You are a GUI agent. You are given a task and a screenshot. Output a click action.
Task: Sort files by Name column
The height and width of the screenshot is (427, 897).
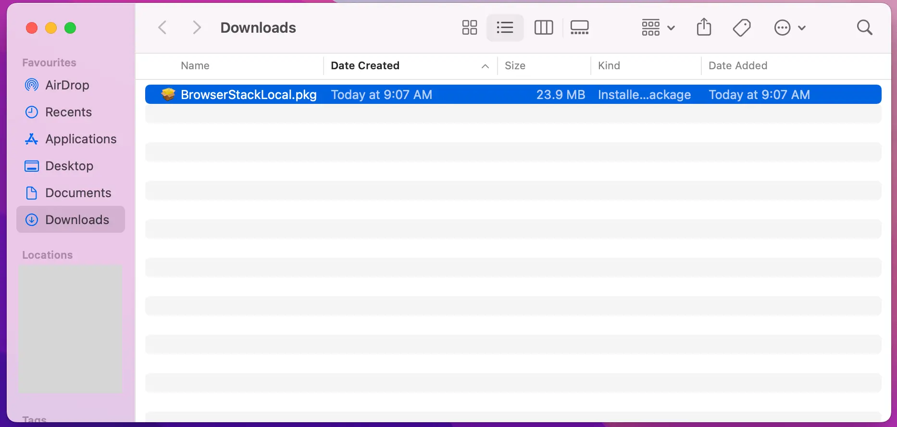(195, 66)
